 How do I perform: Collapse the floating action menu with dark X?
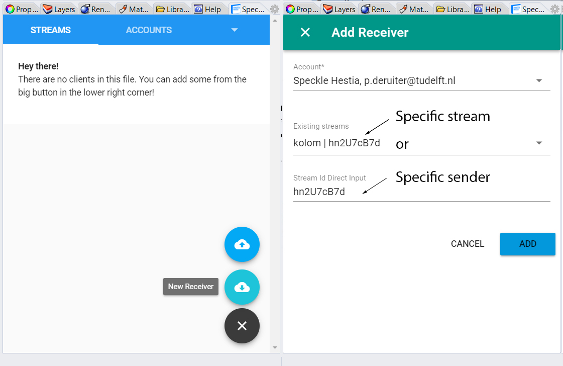click(x=242, y=326)
